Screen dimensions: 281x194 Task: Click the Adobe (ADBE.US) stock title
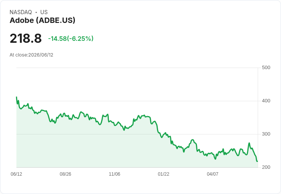click(42, 21)
